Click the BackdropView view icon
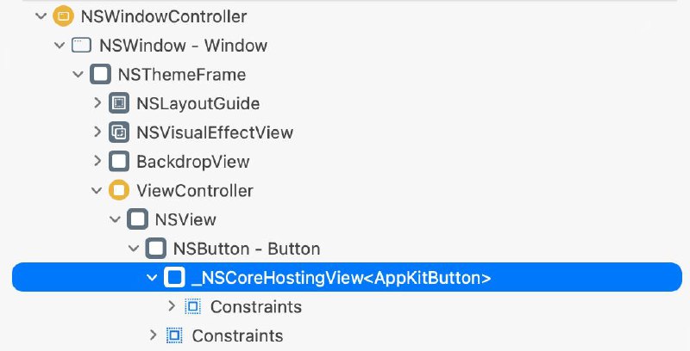Screen dimensions: 690x351 pos(119,162)
